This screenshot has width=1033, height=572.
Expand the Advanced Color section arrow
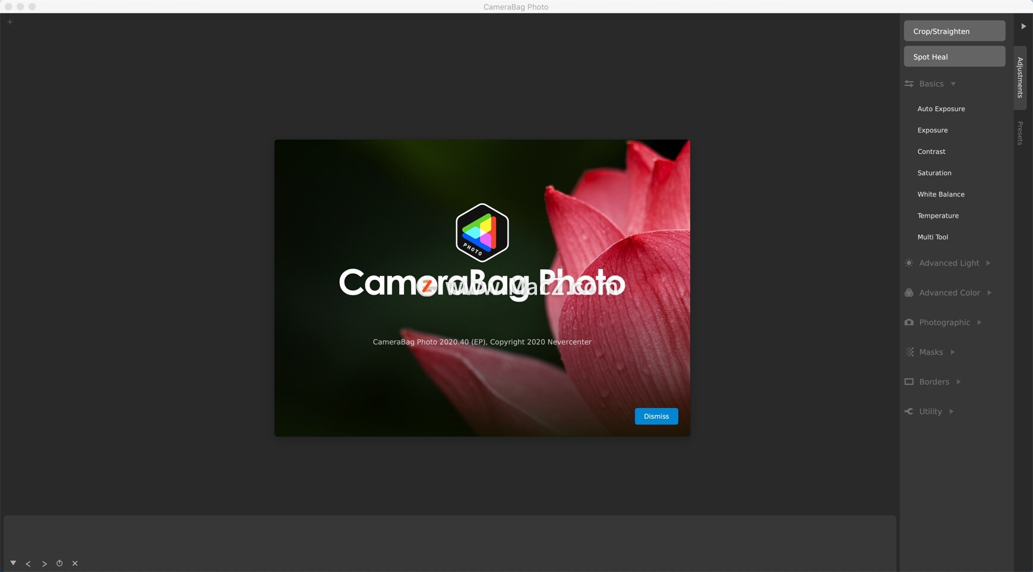[x=990, y=293]
